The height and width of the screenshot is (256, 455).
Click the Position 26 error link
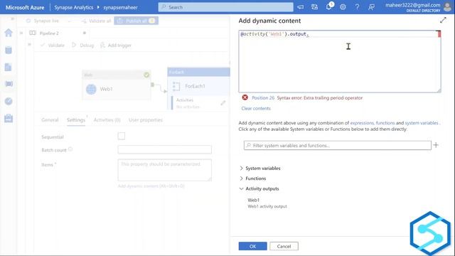point(263,98)
